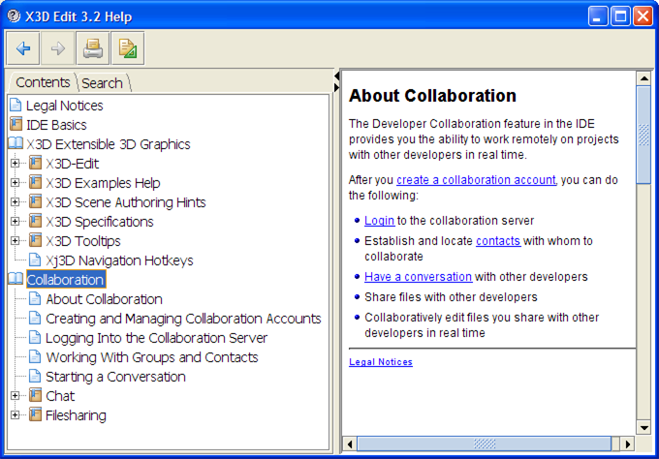This screenshot has height=459, width=659.
Task: Click the Page Setup toolbar icon
Action: (126, 47)
